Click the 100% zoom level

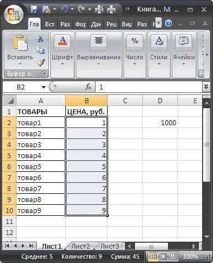[190, 256]
